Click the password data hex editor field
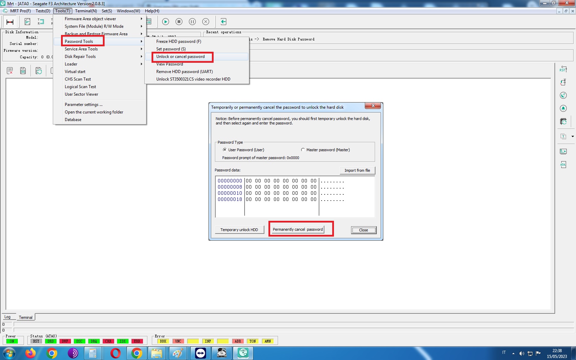 coord(295,197)
